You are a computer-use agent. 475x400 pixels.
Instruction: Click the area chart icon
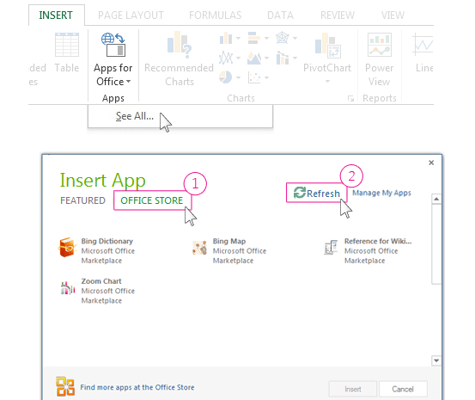[x=254, y=58]
